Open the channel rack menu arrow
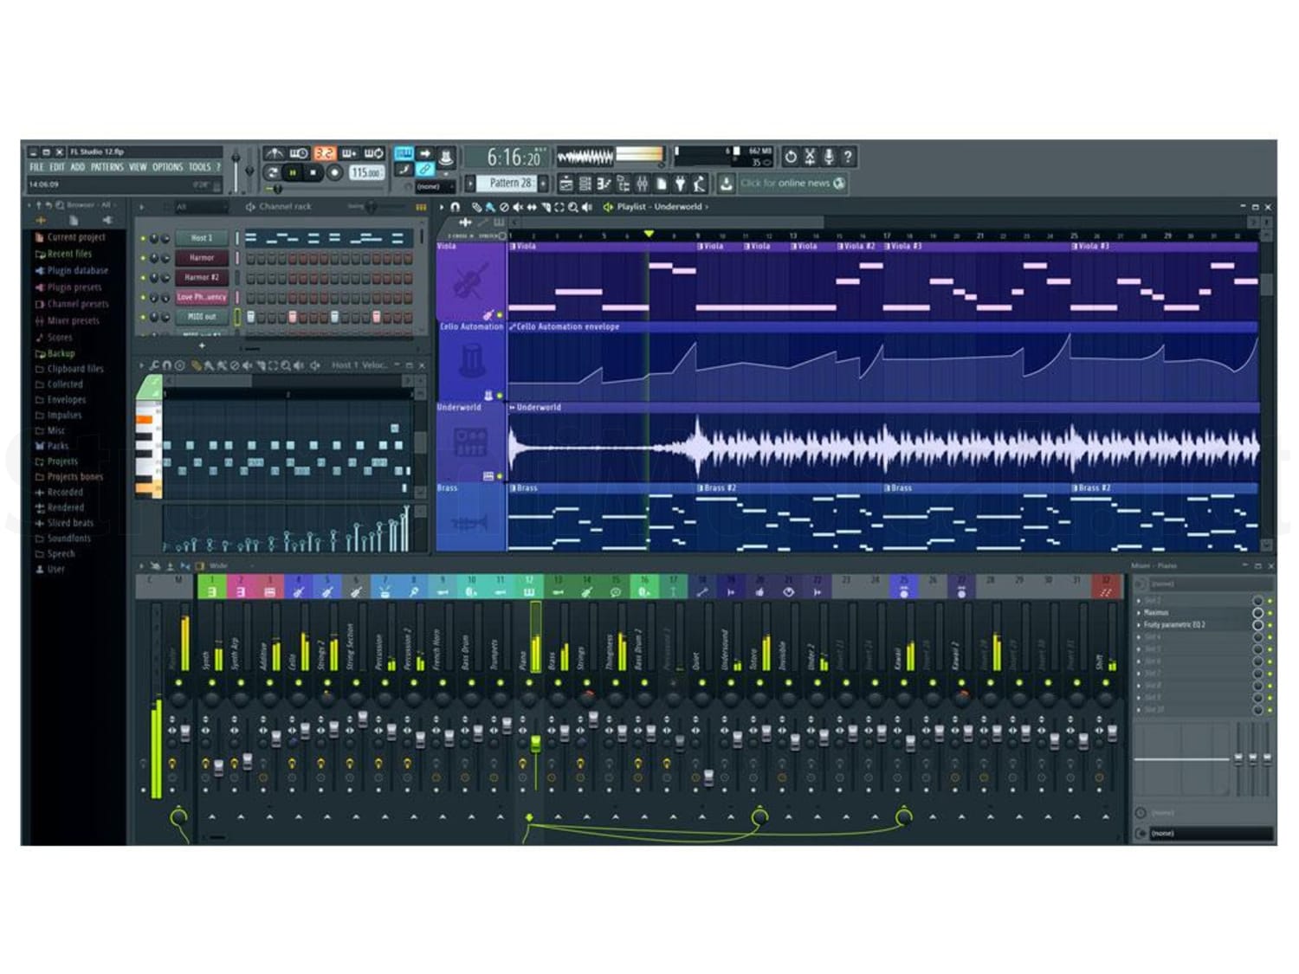 click(142, 207)
